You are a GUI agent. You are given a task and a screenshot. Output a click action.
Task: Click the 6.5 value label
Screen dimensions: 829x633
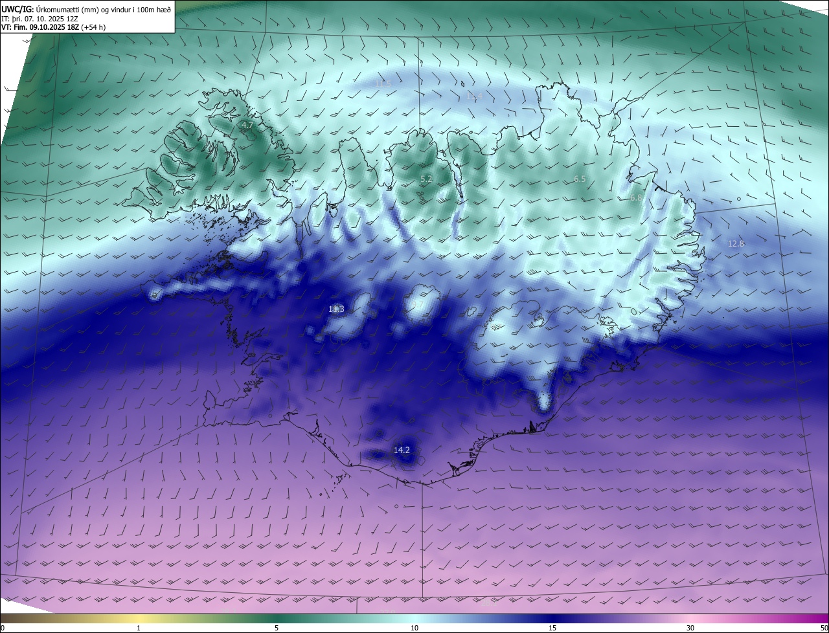click(580, 179)
